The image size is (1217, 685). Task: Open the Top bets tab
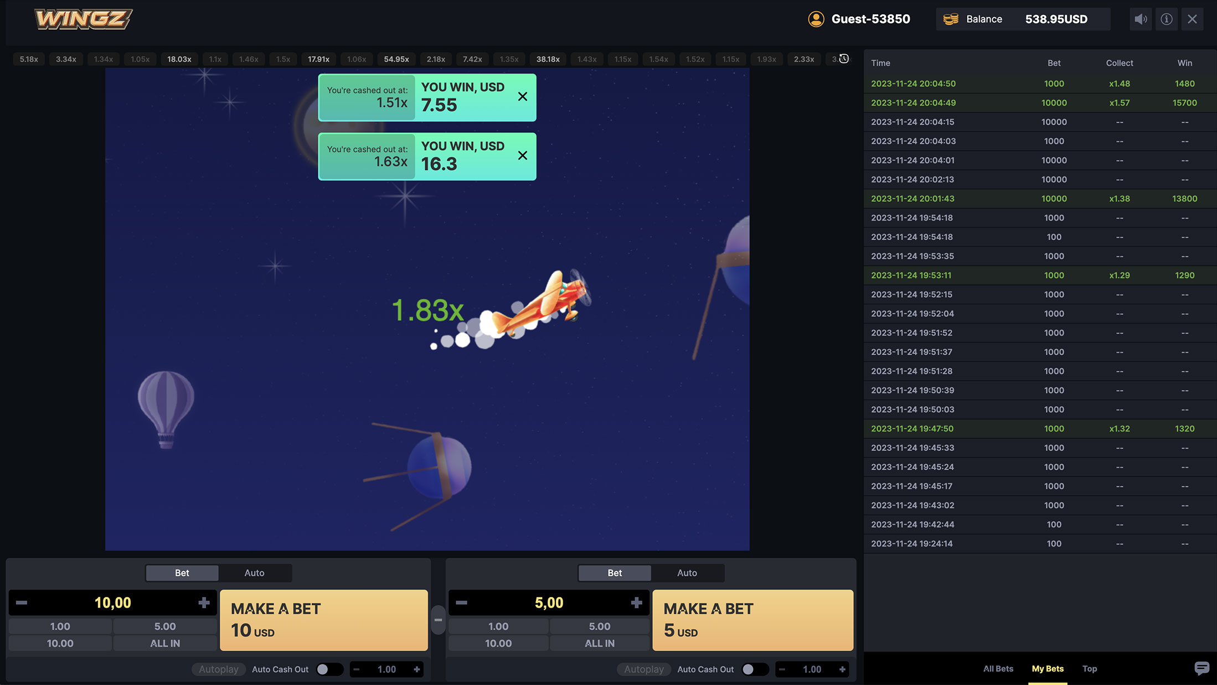point(1089,668)
